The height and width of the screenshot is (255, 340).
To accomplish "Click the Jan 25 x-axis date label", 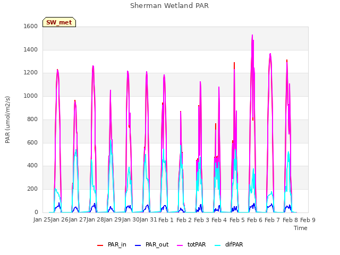I will click(42, 220).
